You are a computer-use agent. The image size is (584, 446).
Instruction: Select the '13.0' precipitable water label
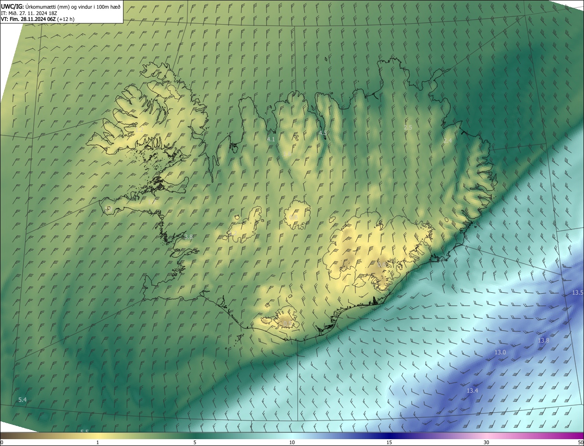(x=501, y=353)
